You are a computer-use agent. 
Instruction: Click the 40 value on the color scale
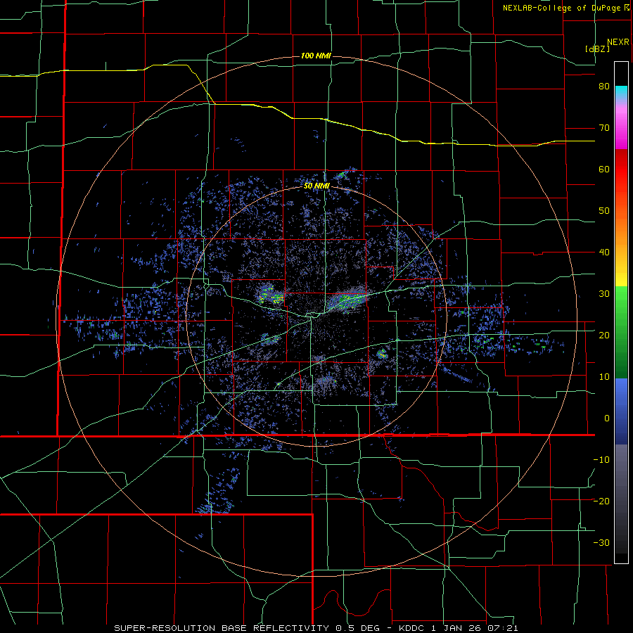tap(604, 252)
